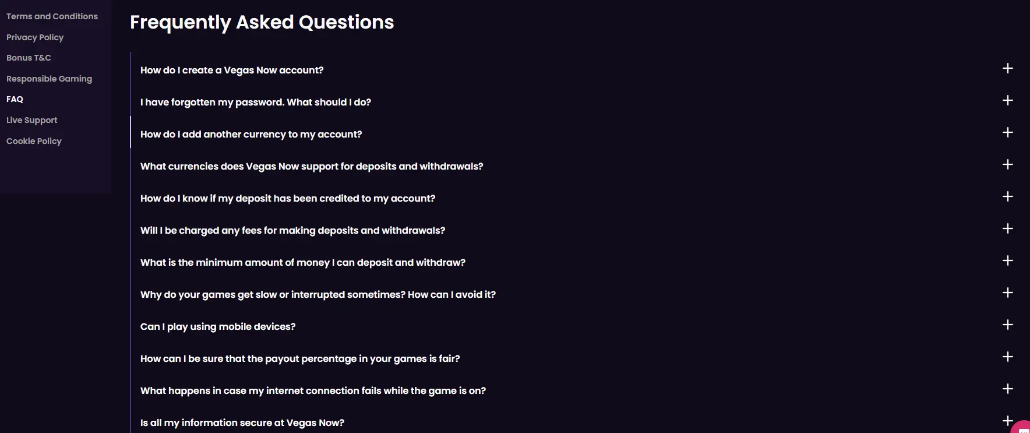Open Cookie Policy sidebar item
The width and height of the screenshot is (1030, 433).
[34, 141]
